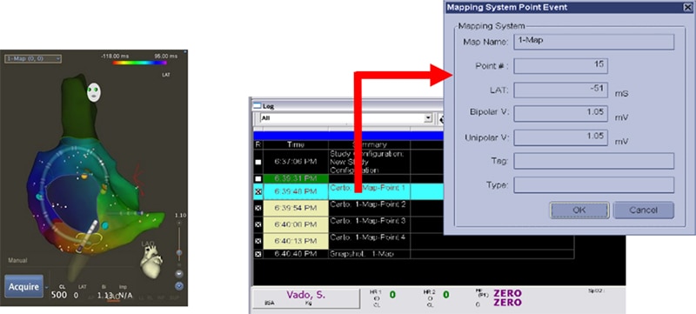This screenshot has height=314, width=696.
Task: Click the cyan mapping point on the heart map
Action: click(104, 226)
